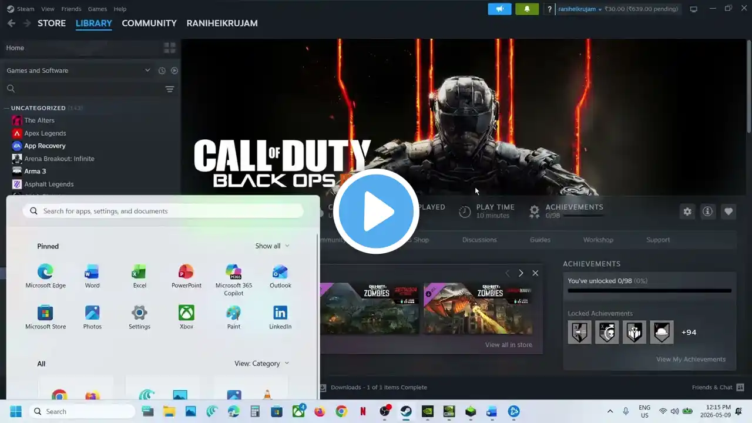
Task: Open the green notifications bell
Action: pyautogui.click(x=527, y=9)
